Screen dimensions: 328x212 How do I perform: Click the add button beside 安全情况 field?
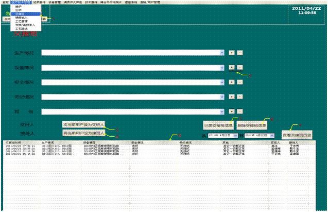click(x=231, y=82)
